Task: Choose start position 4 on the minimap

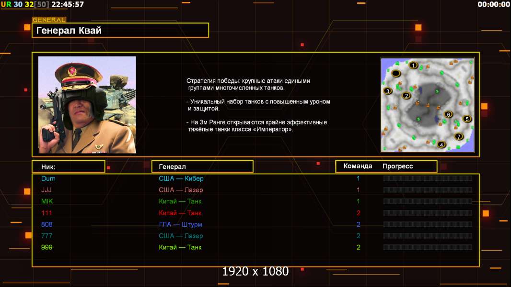Action: click(x=441, y=144)
